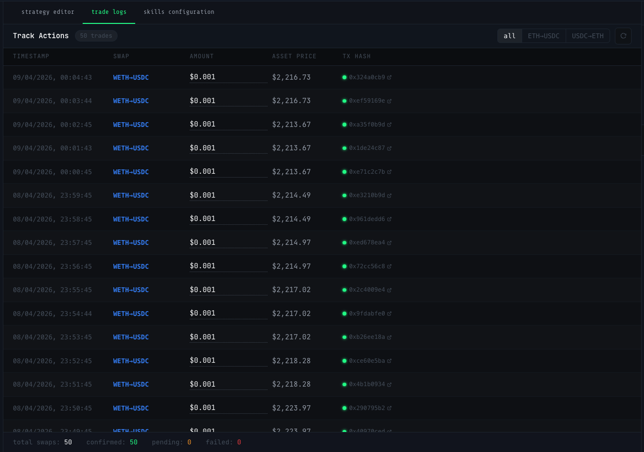Select the 'all' swap filter
The image size is (644, 452).
pos(509,36)
